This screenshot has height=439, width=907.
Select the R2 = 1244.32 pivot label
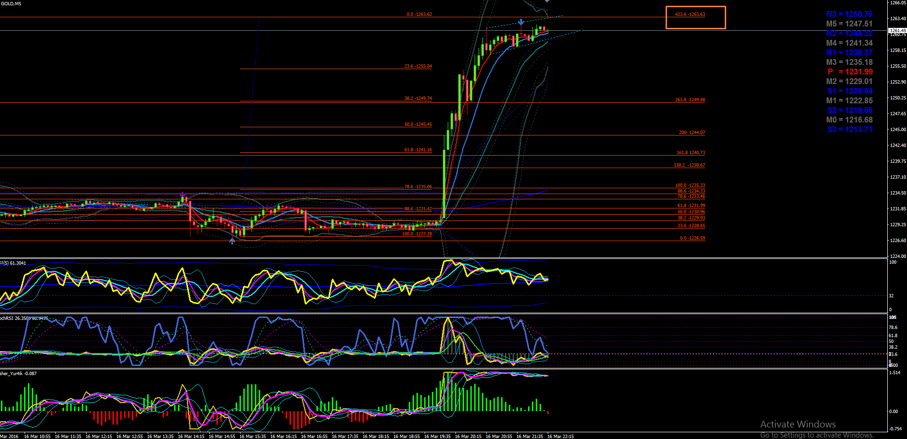tap(849, 34)
